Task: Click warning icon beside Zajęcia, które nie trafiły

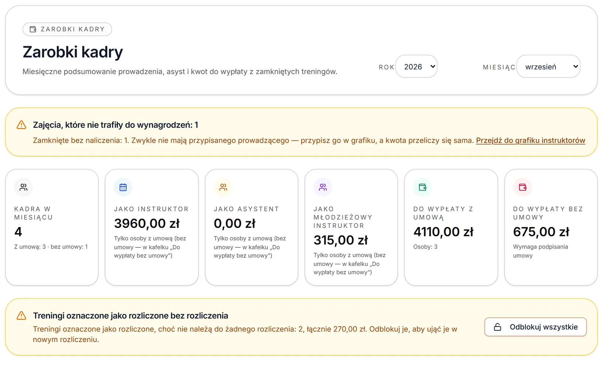Action: [x=21, y=125]
